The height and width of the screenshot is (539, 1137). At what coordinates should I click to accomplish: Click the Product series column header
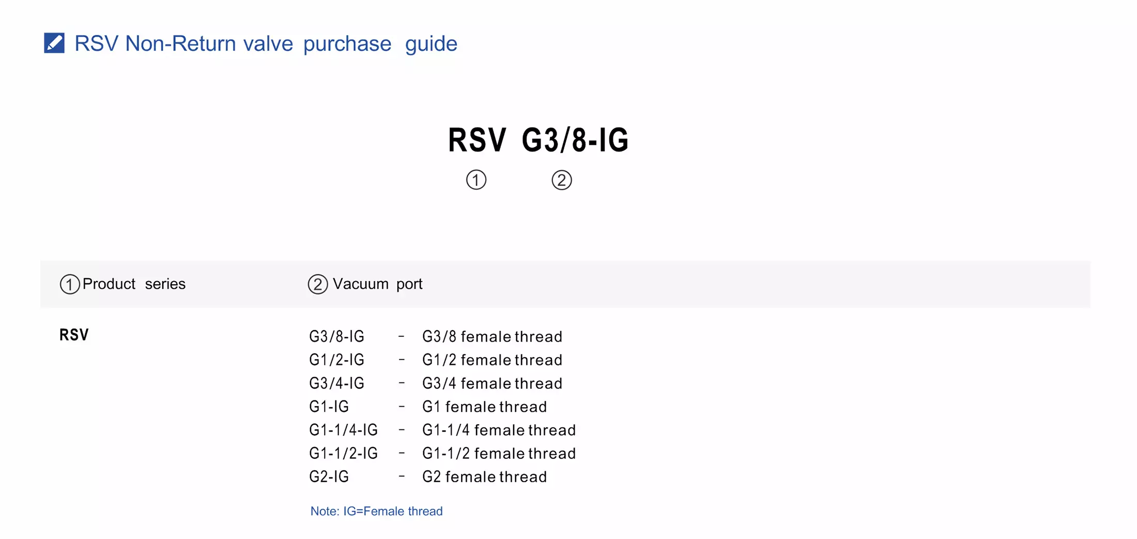[x=134, y=284]
